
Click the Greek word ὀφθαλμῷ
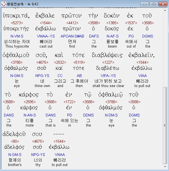click(111, 95)
